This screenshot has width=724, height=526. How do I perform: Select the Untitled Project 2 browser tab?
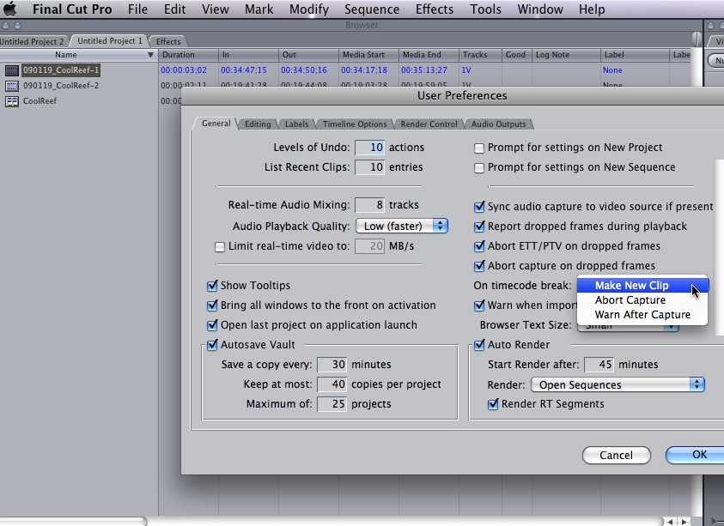pos(33,41)
